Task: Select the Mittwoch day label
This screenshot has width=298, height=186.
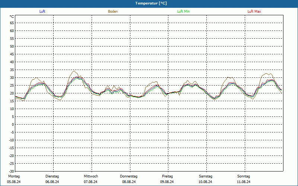Action: [x=91, y=176]
